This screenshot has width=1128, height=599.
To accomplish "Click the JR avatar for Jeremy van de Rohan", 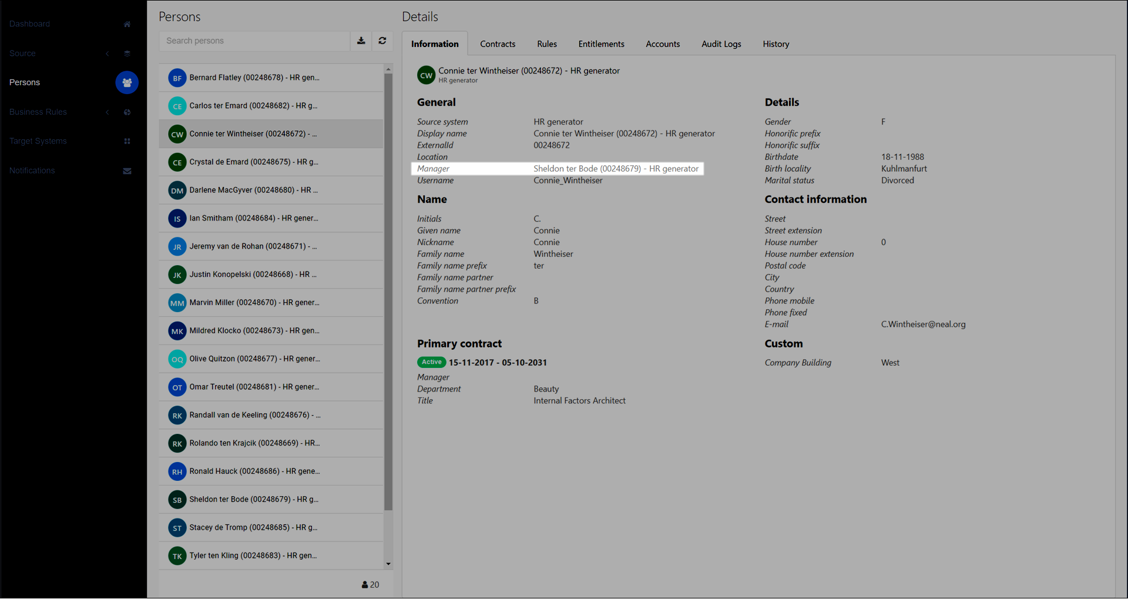I will (x=177, y=246).
